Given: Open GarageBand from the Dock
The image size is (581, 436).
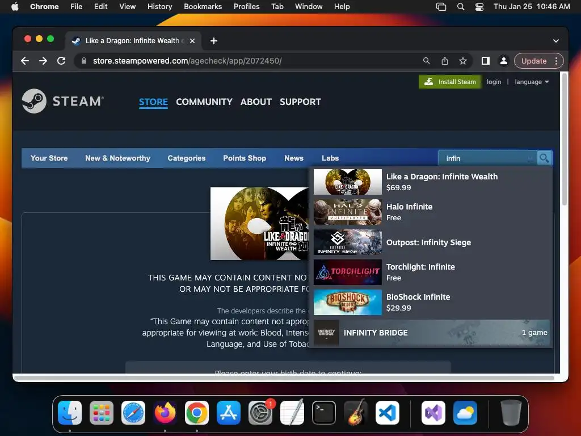Looking at the screenshot, I should (x=356, y=412).
